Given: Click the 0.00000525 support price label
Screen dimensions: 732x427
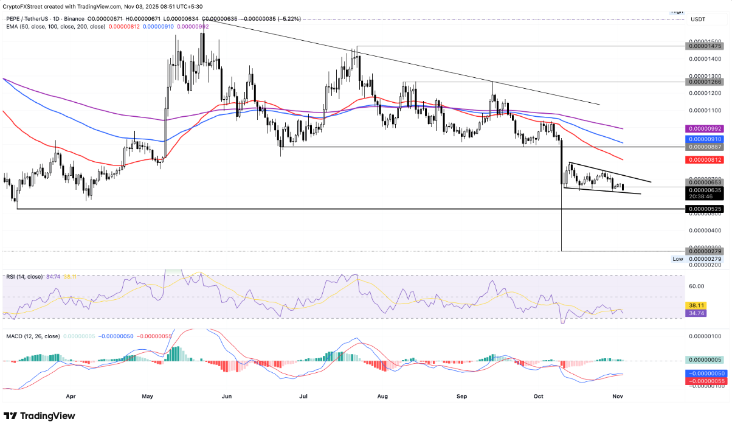Looking at the screenshot, I should [703, 209].
